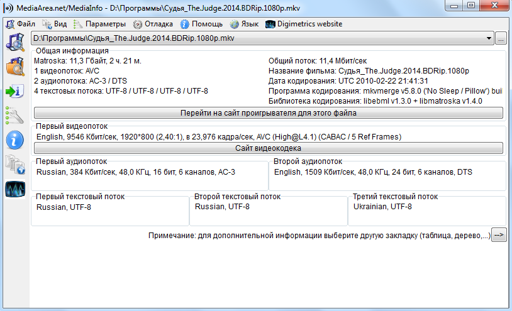Viewport: 512px width, 311px height.
Task: Open the Отладка menu
Action: 153,24
